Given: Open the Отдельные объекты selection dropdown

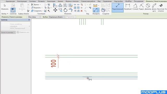Looking at the screenshot, I should pyautogui.click(x=57, y=17).
